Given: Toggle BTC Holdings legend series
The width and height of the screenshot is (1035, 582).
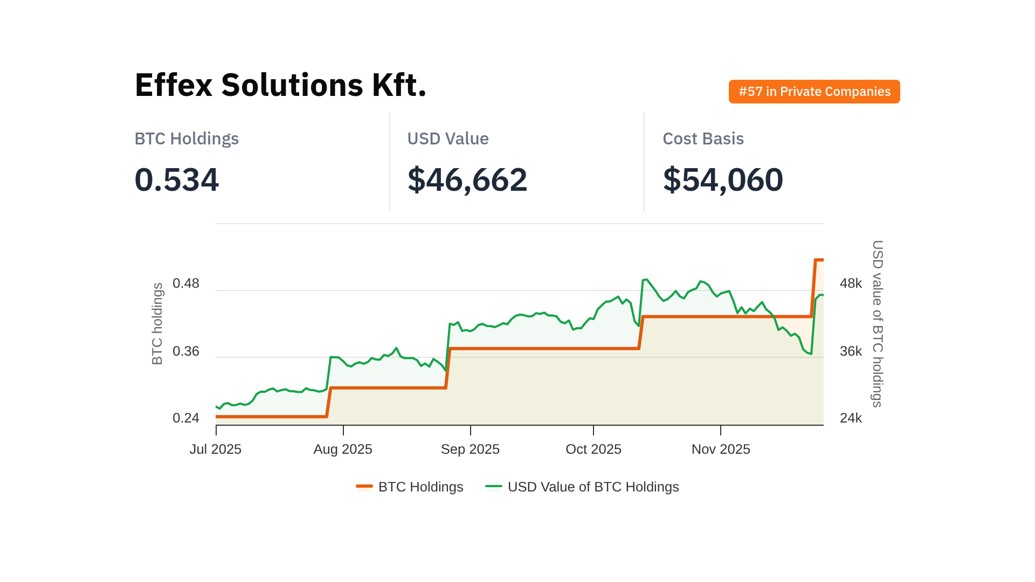Looking at the screenshot, I should point(420,487).
